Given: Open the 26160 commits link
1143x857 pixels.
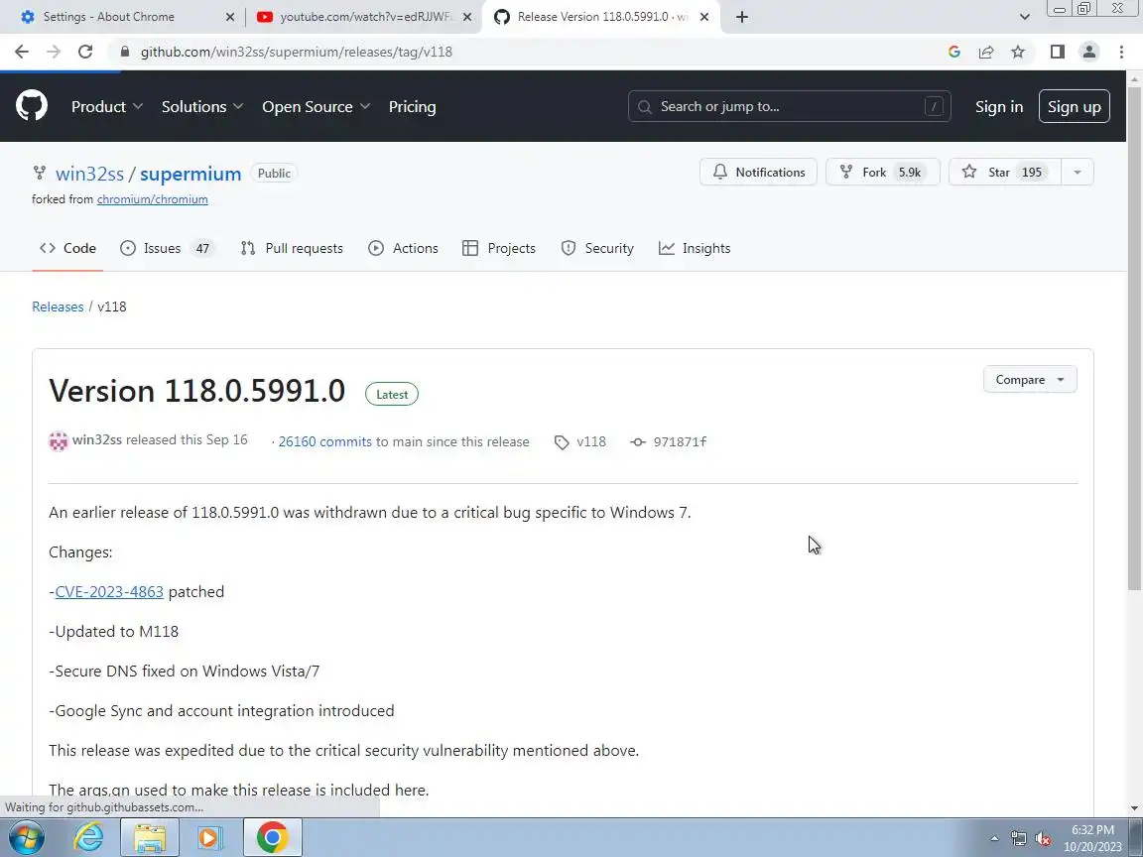Looking at the screenshot, I should pyautogui.click(x=325, y=441).
